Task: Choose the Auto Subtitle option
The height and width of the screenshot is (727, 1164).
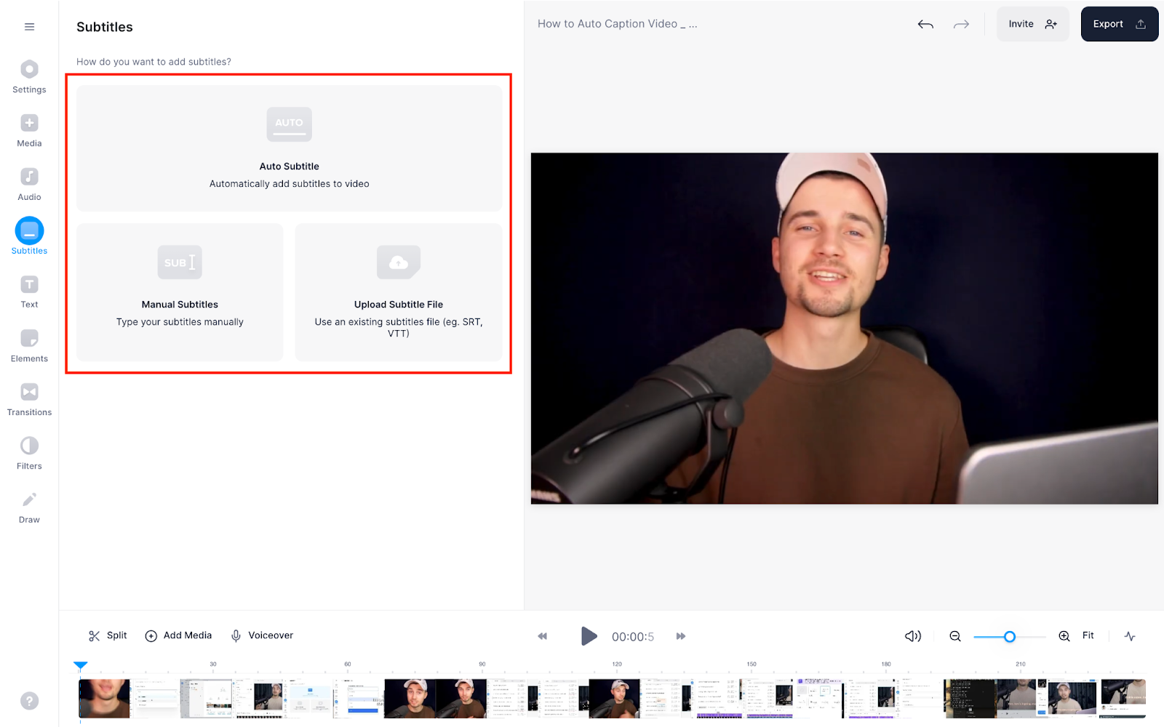Action: pos(289,148)
